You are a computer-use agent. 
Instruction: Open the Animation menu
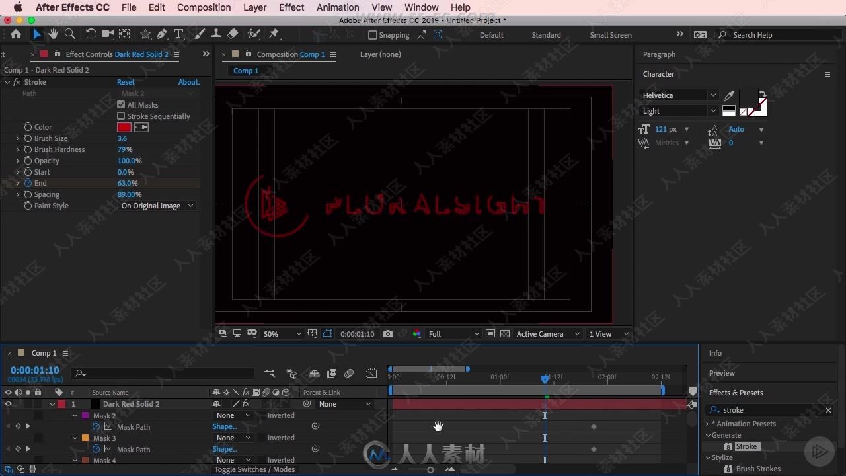[x=338, y=7]
